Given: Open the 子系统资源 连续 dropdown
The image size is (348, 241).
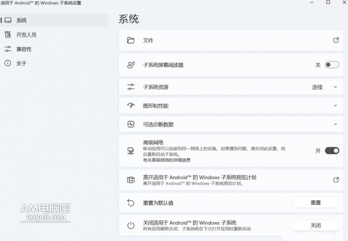Looking at the screenshot, I should 325,87.
